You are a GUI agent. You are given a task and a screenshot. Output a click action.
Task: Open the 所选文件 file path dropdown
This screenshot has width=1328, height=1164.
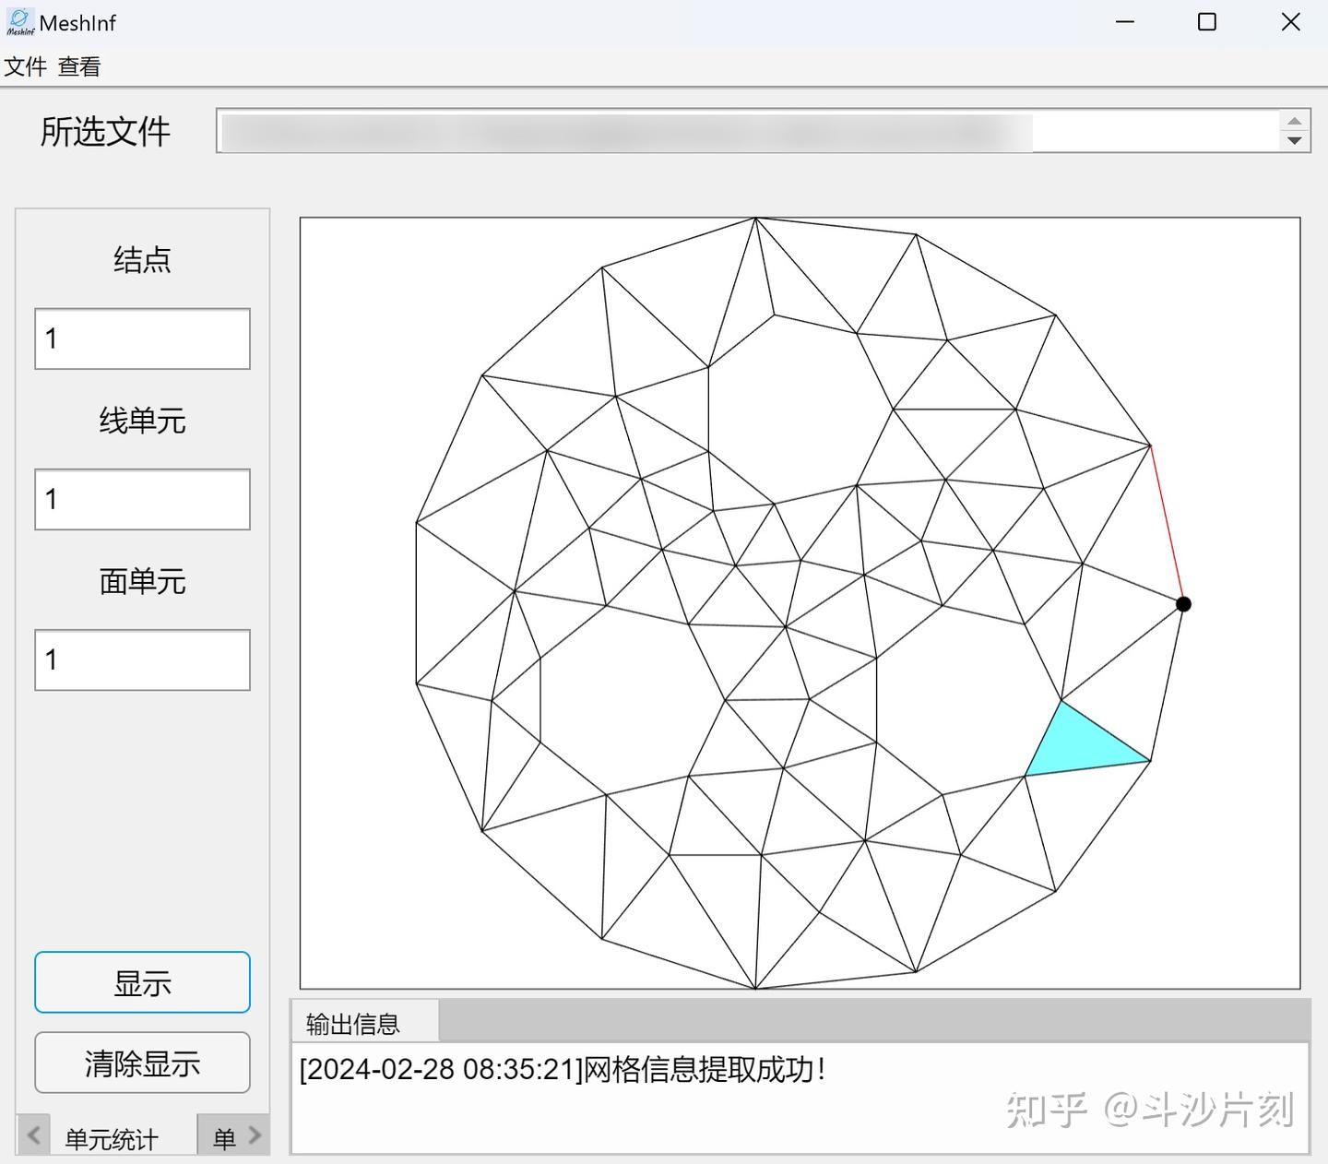(x=738, y=132)
